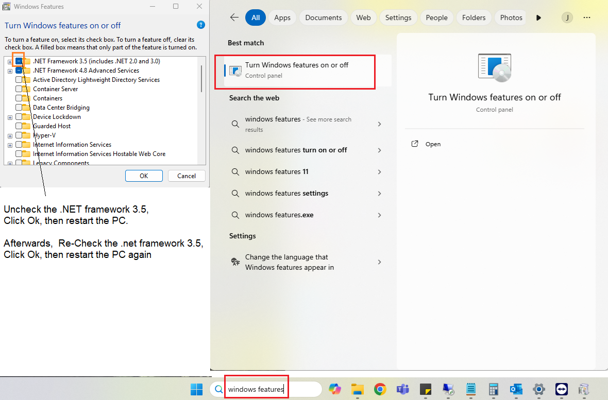Expand the Internet Information Services tree node
Image resolution: width=608 pixels, height=400 pixels.
pyautogui.click(x=10, y=145)
